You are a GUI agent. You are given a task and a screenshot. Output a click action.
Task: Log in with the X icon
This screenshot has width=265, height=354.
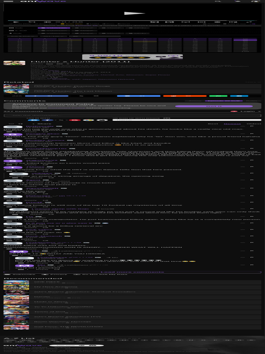[x=61, y=120]
